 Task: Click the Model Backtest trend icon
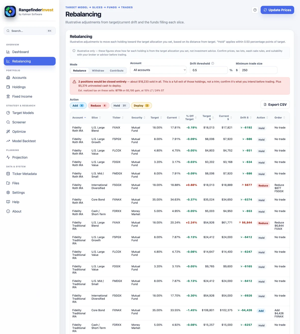[x=8, y=141]
